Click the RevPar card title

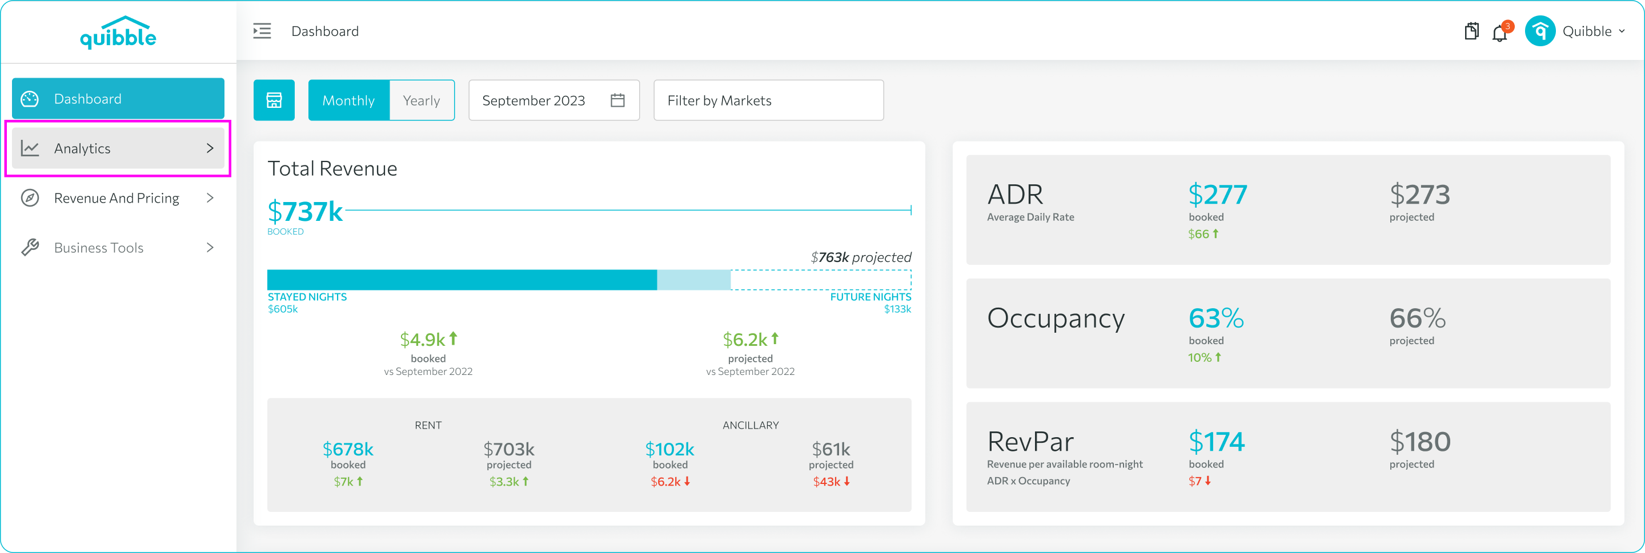click(1030, 441)
